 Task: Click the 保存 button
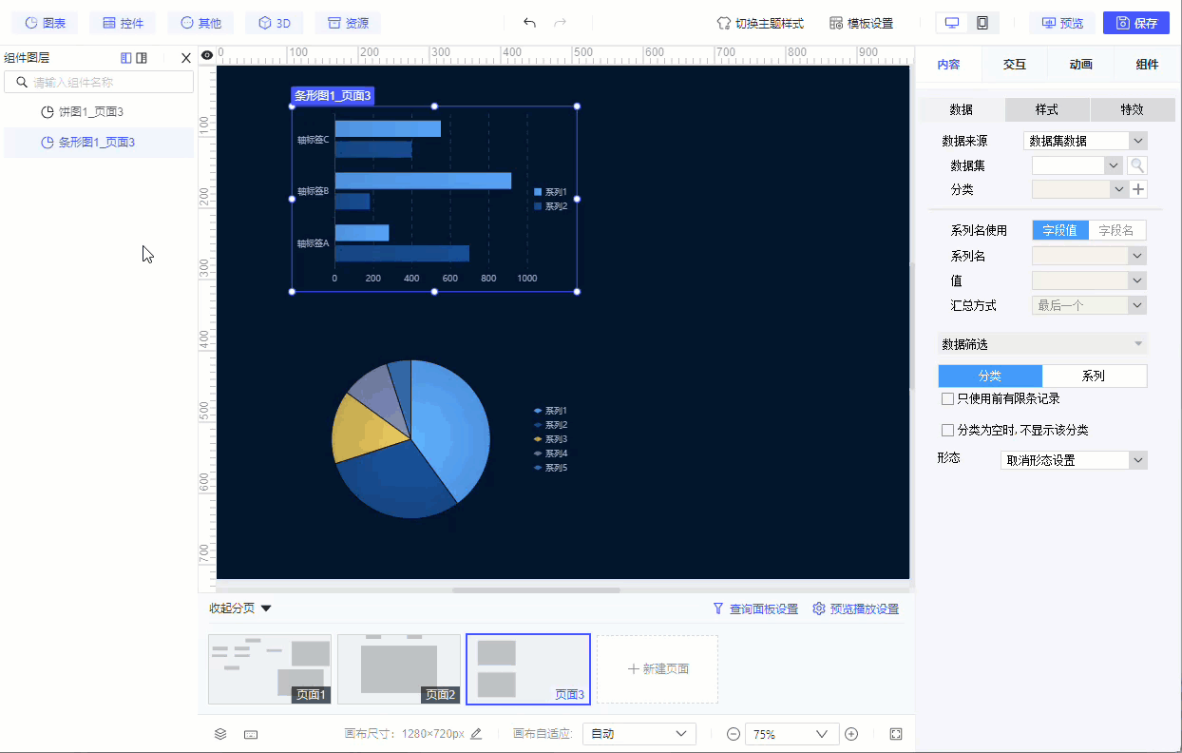[1136, 23]
